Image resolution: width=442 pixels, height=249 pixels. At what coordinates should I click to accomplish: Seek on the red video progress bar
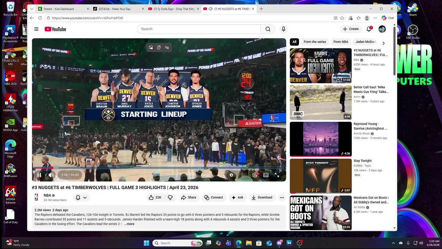tap(159, 168)
